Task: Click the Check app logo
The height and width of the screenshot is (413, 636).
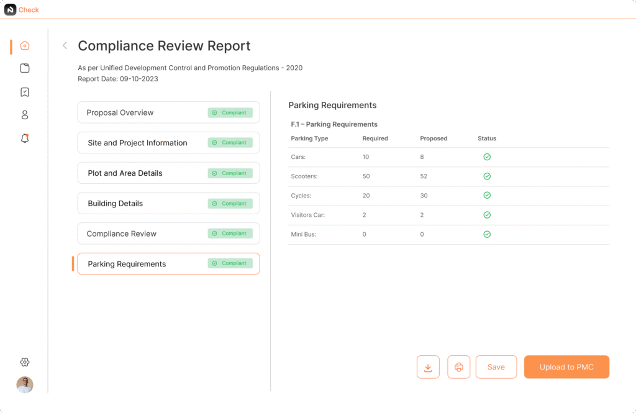Action: point(11,9)
